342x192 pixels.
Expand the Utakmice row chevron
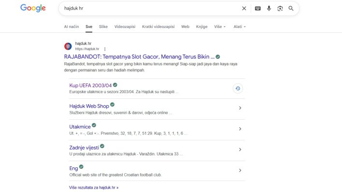pyautogui.click(x=240, y=129)
